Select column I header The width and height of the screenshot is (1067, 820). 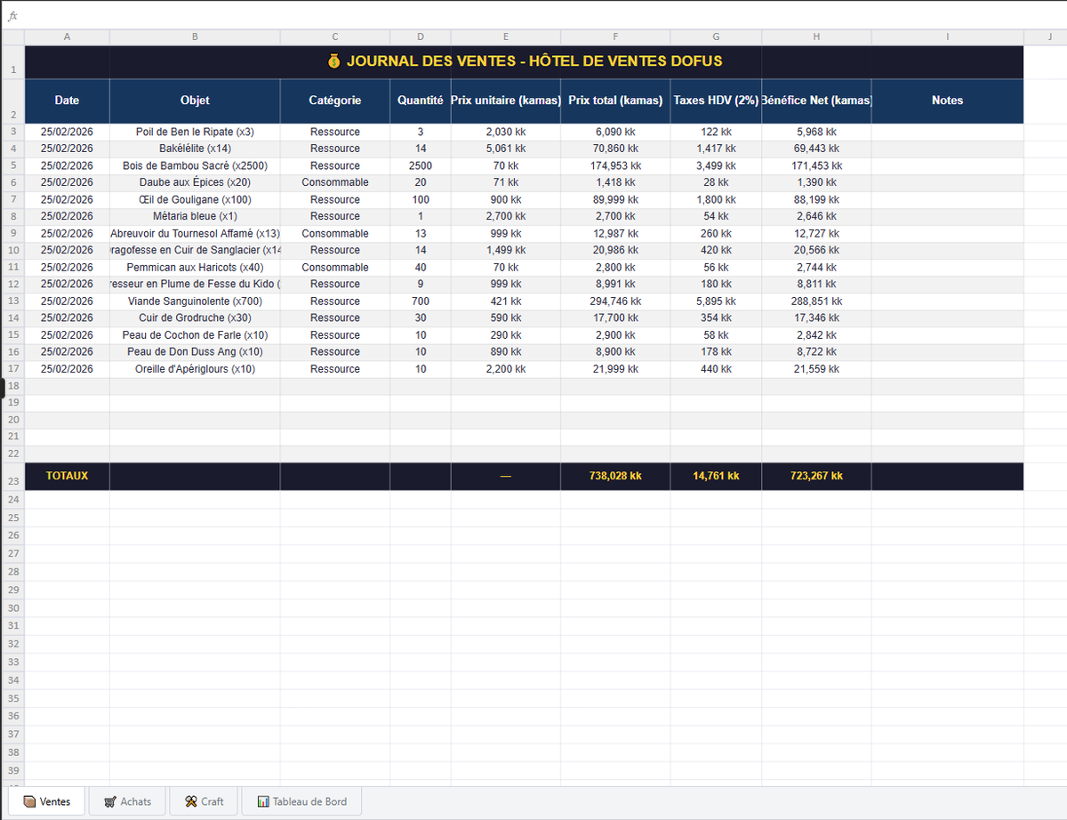947,36
